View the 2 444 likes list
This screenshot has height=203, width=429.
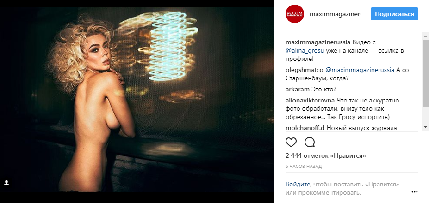coord(326,156)
